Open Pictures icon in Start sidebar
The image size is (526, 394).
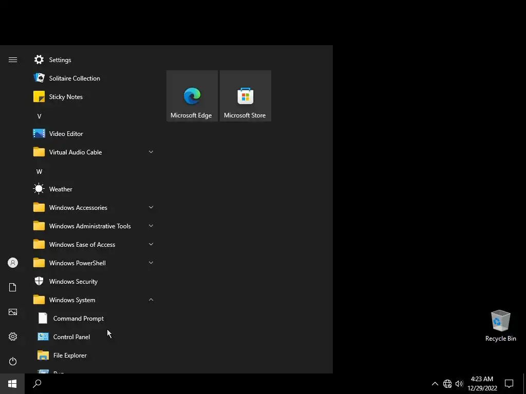[x=13, y=312]
